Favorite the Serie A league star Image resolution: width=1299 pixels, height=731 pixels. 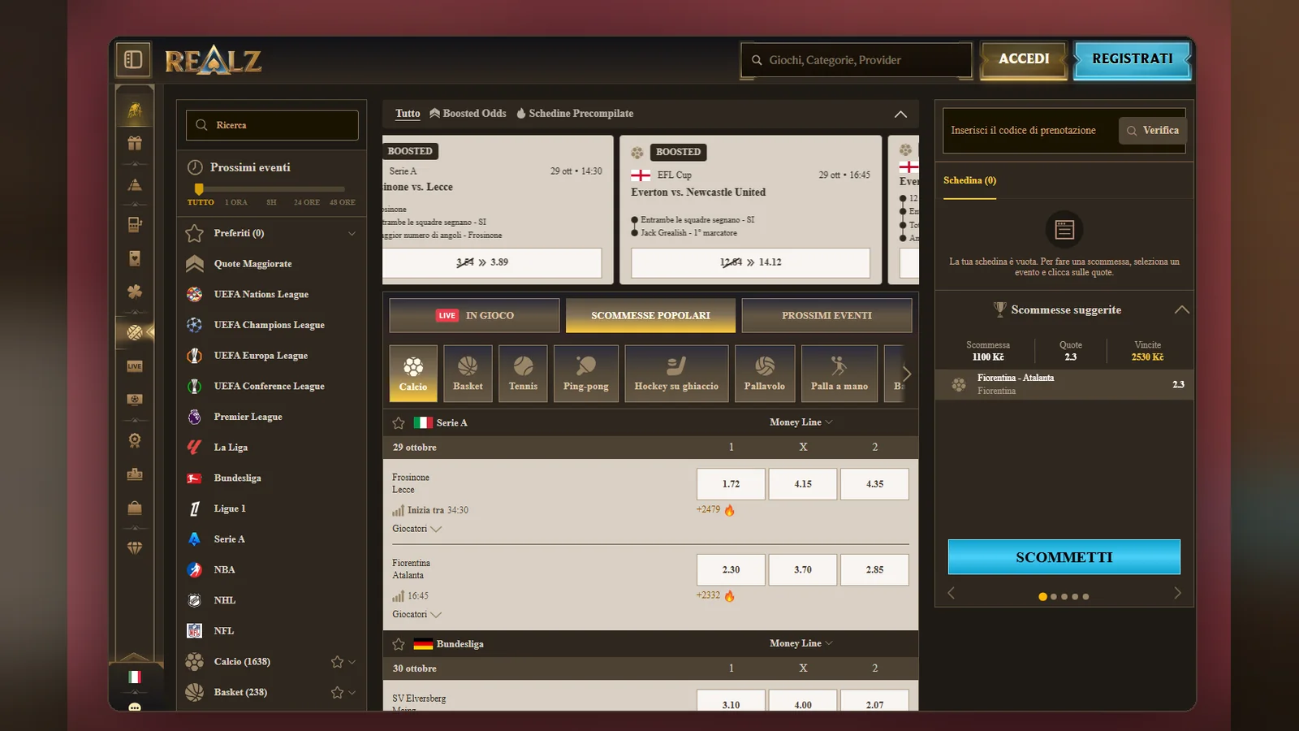[399, 423]
